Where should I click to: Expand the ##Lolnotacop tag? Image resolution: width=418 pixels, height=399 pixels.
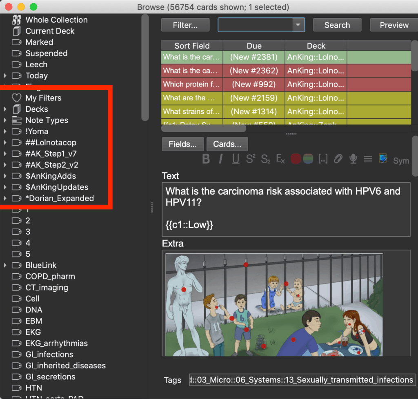click(x=5, y=142)
